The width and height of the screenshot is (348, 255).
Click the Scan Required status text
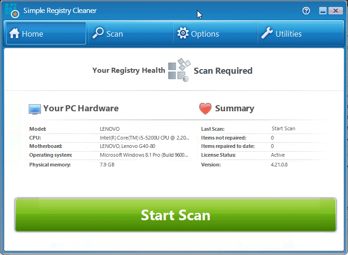coord(223,71)
